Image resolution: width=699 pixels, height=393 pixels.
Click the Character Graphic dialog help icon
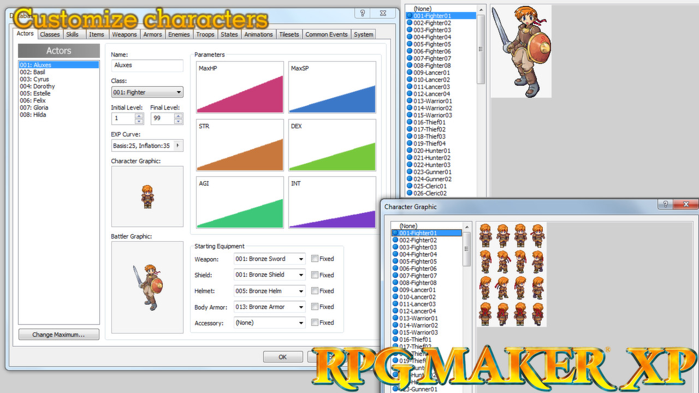(665, 204)
